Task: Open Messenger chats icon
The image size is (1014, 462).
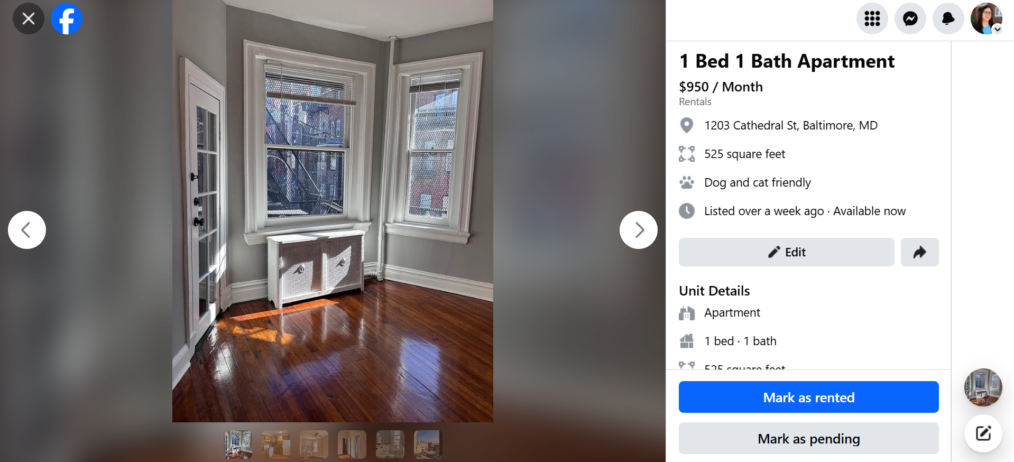Action: [910, 19]
